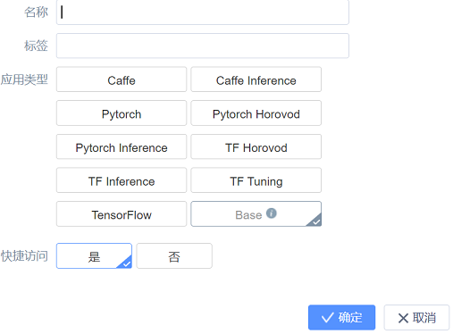Choose Caffe Inference as application type
This screenshot has height=334, width=453.
[x=256, y=79]
